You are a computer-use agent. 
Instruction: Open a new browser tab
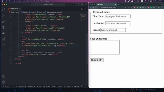(x=119, y=5)
